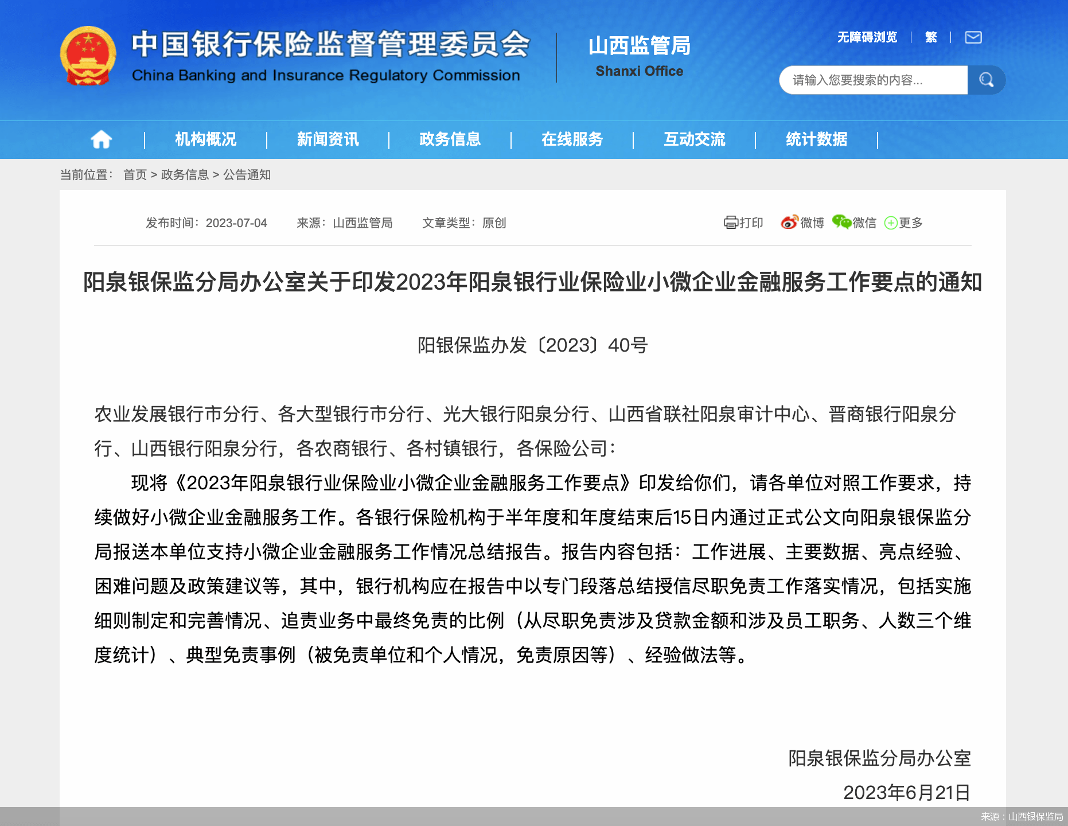
Task: Open the 新闻资讯 menu
Action: coord(328,139)
